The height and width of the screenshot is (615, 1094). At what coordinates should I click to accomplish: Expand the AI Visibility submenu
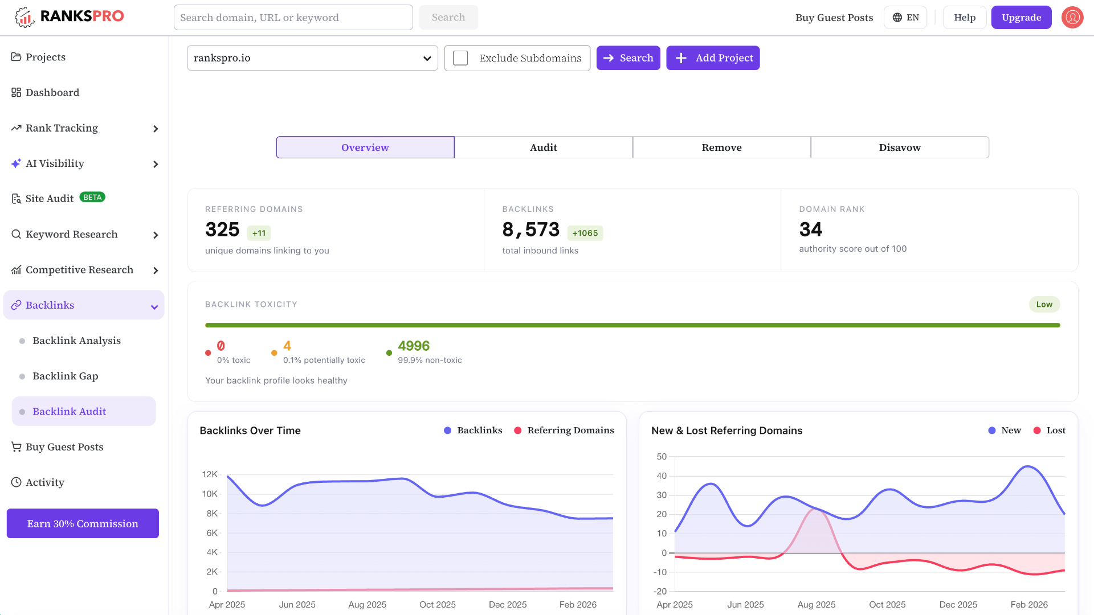click(x=156, y=164)
